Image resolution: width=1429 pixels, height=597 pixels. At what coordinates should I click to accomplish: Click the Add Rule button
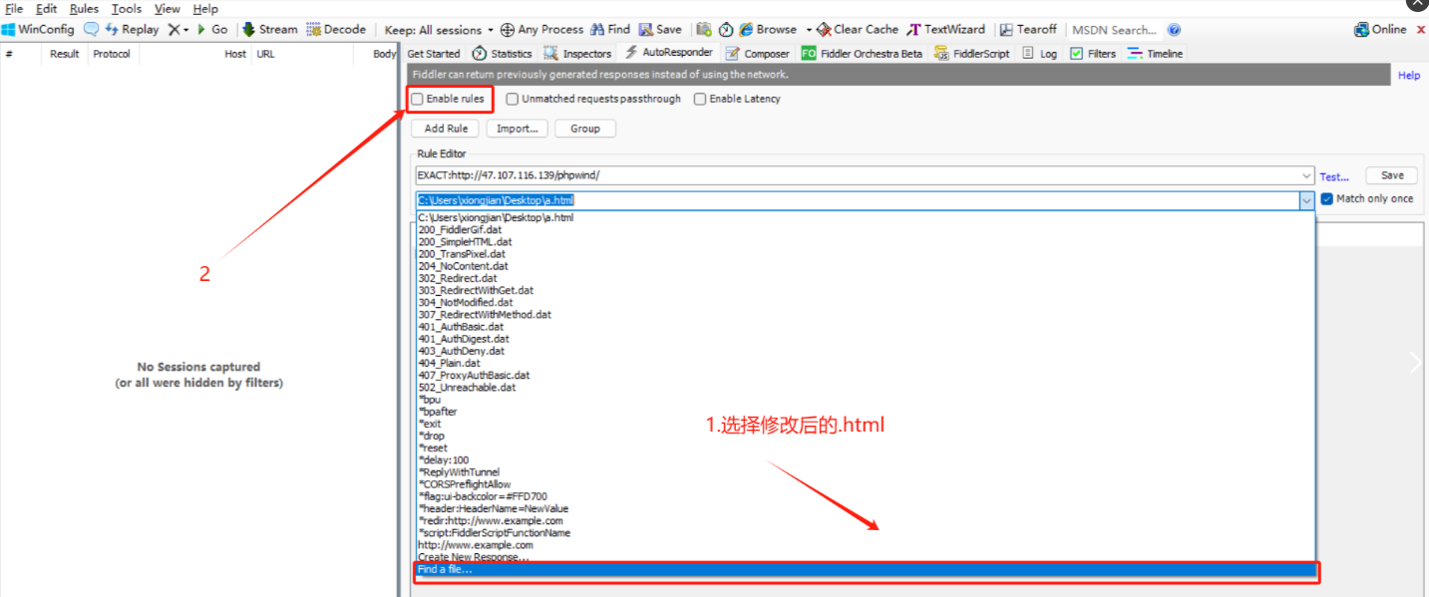coord(446,129)
